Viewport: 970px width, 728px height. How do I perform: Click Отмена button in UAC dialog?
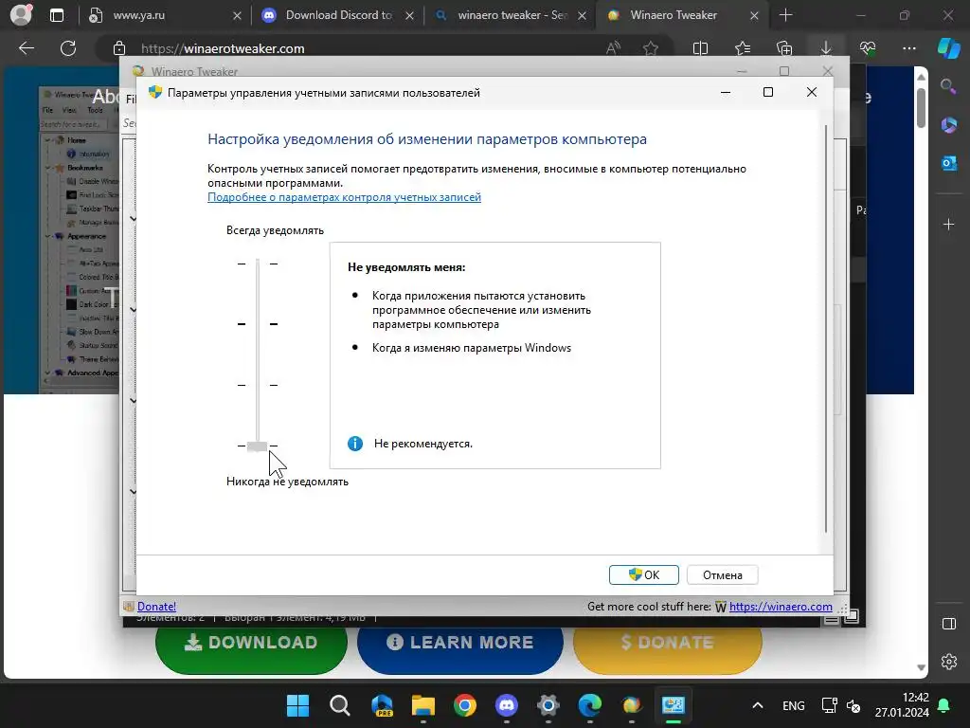[722, 574]
